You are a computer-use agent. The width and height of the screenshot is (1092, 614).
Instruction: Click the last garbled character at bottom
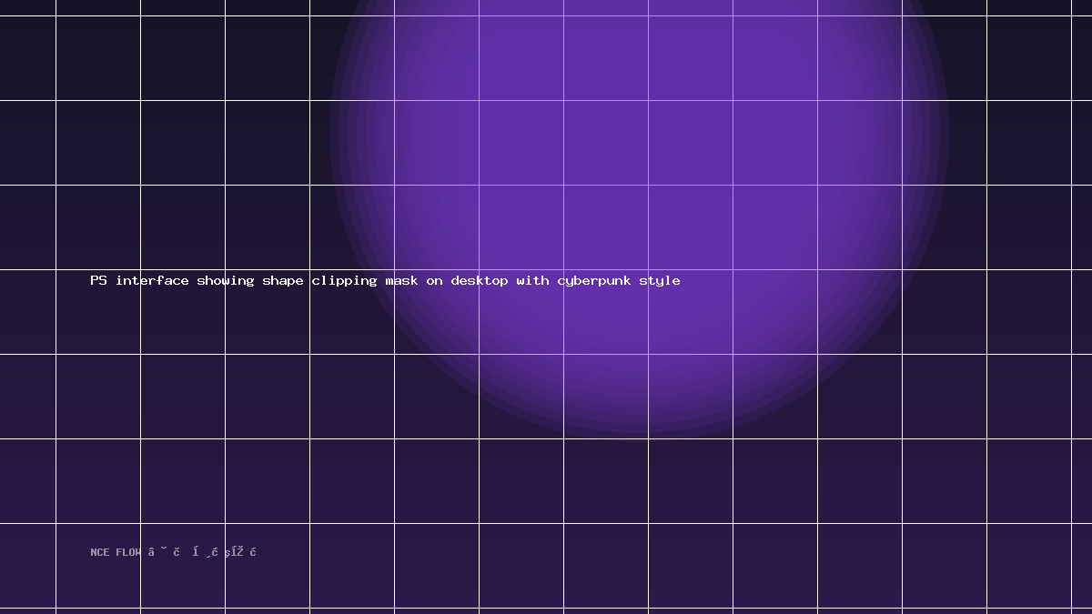253,551
